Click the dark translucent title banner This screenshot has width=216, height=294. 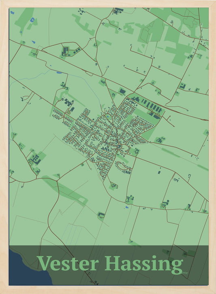109,265
